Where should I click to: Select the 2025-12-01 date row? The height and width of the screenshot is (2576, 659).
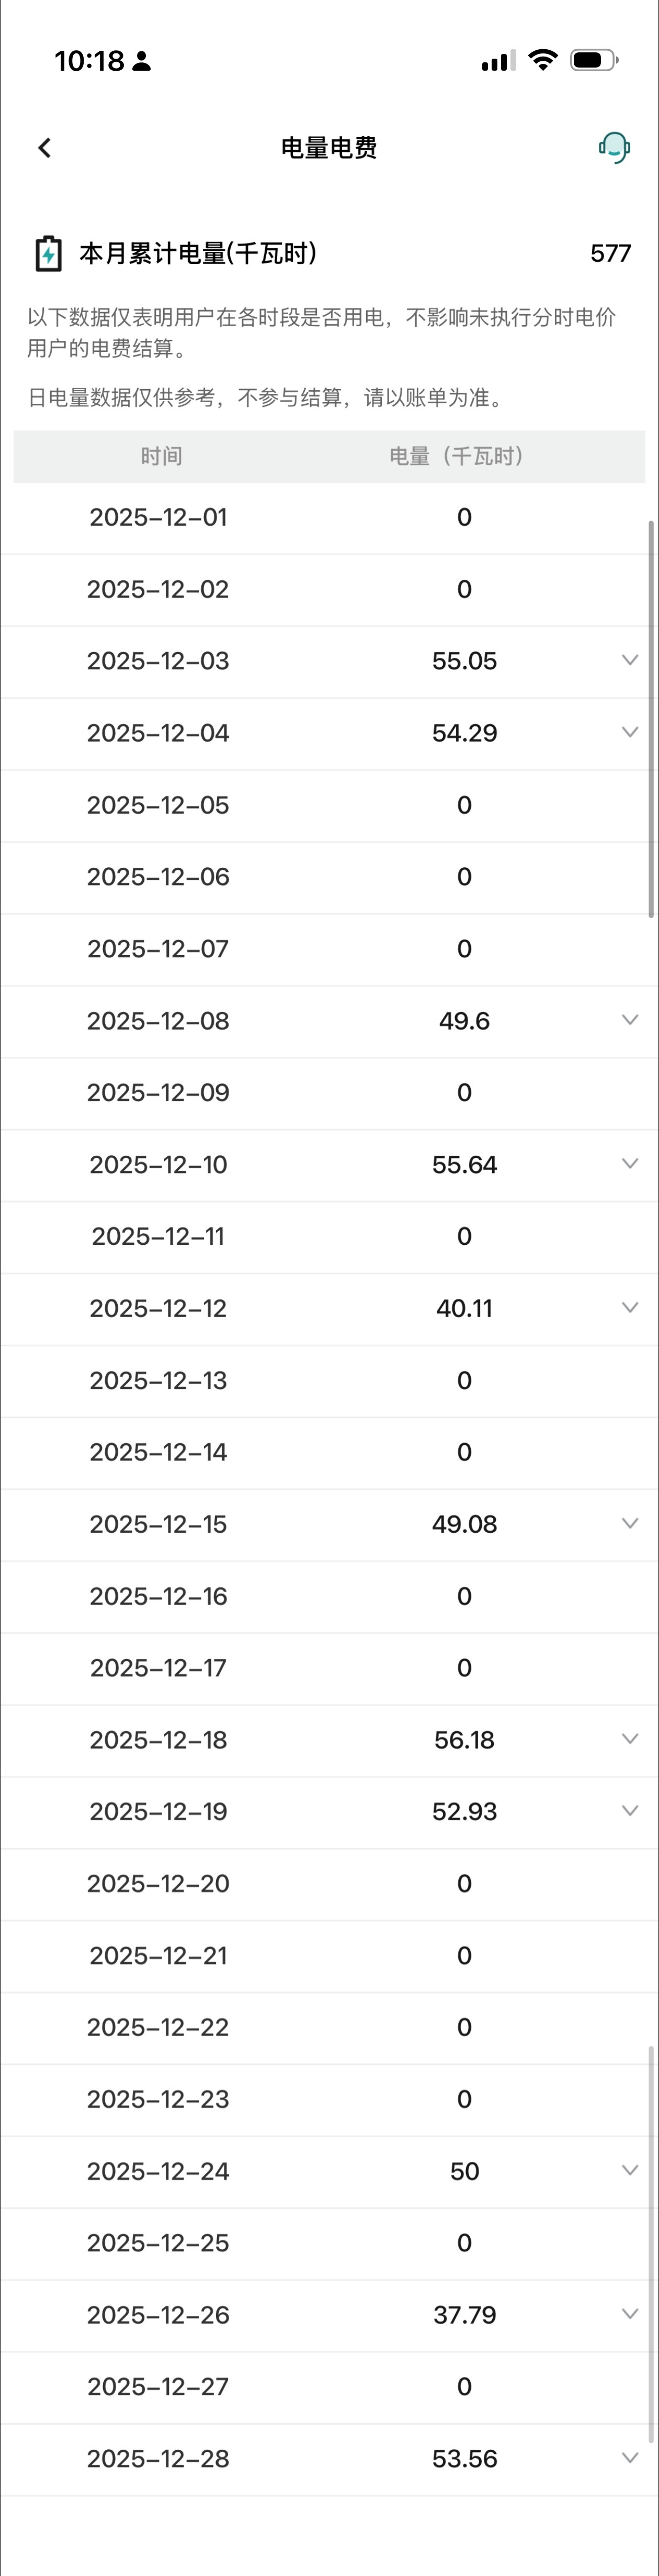coord(159,518)
